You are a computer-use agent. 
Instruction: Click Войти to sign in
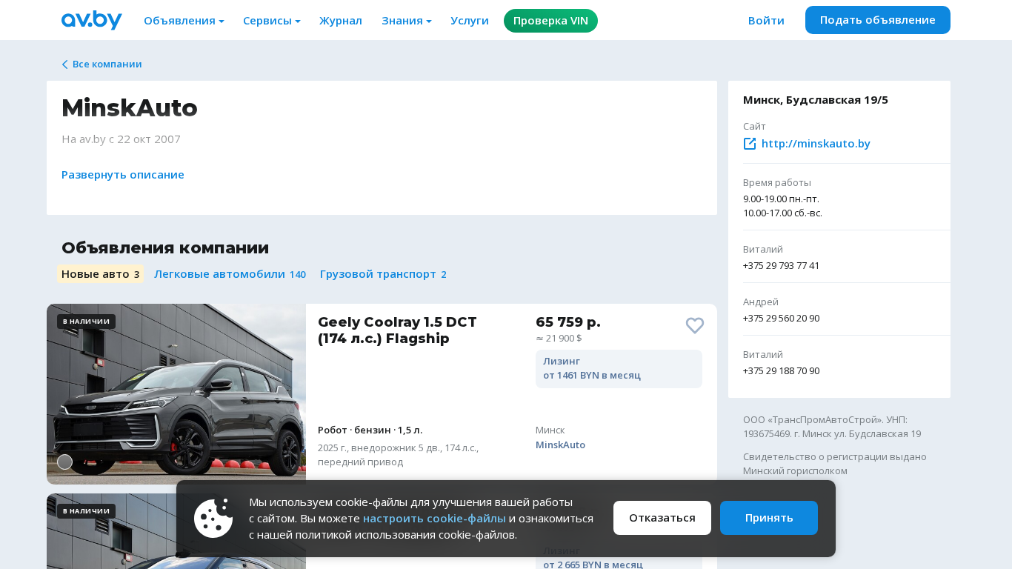766,21
